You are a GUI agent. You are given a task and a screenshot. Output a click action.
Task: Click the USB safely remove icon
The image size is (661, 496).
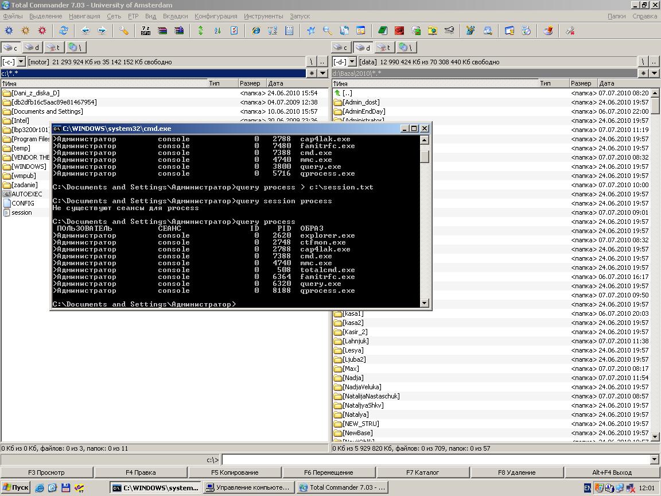(570, 30)
